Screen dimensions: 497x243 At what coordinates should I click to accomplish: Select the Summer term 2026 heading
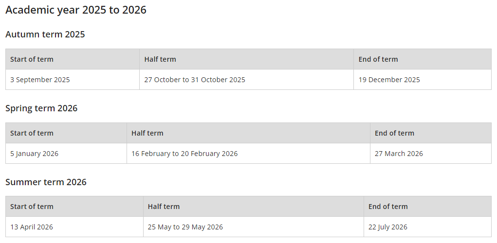click(x=46, y=182)
